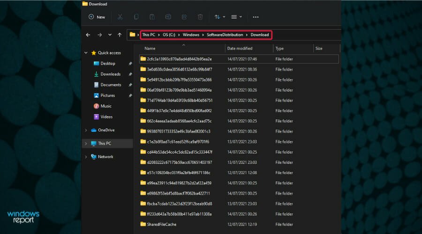This screenshot has height=234, width=422.
Task: Click the folder icon in address bar
Action: (132, 35)
